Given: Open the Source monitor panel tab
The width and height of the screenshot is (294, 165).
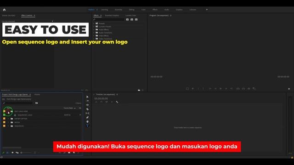Looking at the screenshot, I should pyautogui.click(x=9, y=16).
